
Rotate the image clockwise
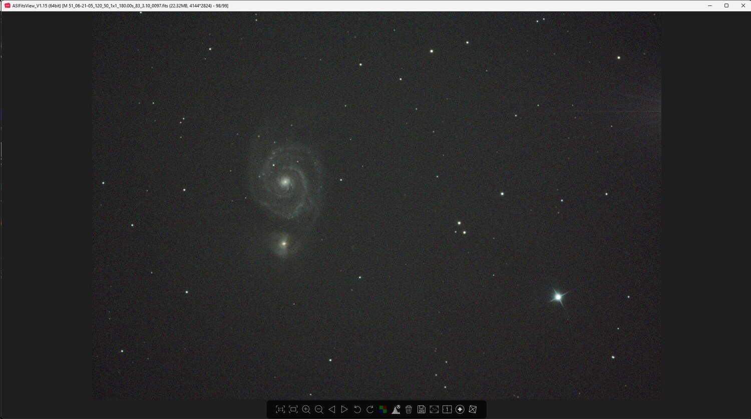pos(370,409)
